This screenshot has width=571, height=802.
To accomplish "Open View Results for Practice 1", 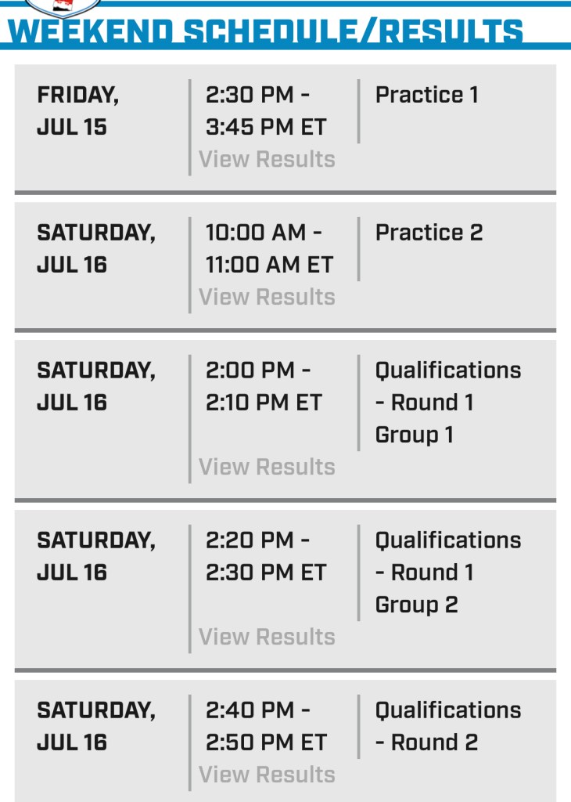I will click(x=267, y=159).
